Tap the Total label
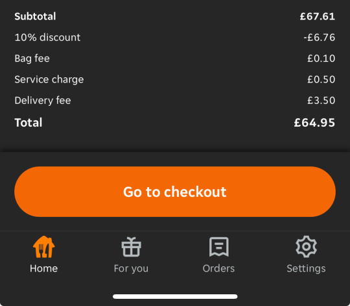350x306 pixels. tap(29, 123)
